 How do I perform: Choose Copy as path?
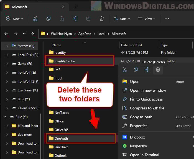[x=157, y=117]
